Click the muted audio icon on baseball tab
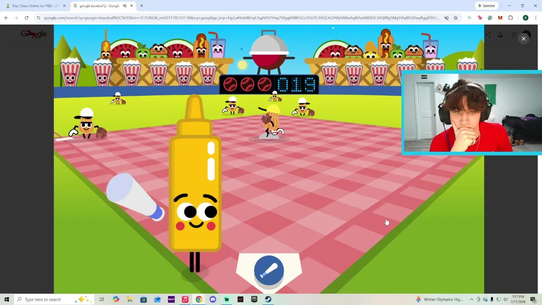The height and width of the screenshot is (305, 542). (x=124, y=6)
